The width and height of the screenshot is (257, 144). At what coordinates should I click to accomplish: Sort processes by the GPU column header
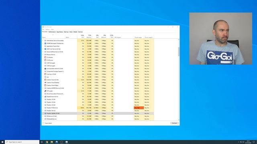coord(110,36)
